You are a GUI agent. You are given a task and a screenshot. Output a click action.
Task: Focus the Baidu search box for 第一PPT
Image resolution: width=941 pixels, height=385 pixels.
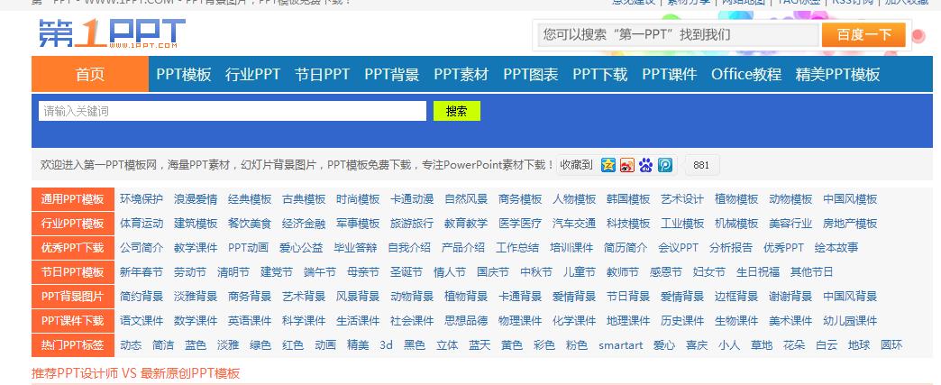(678, 35)
